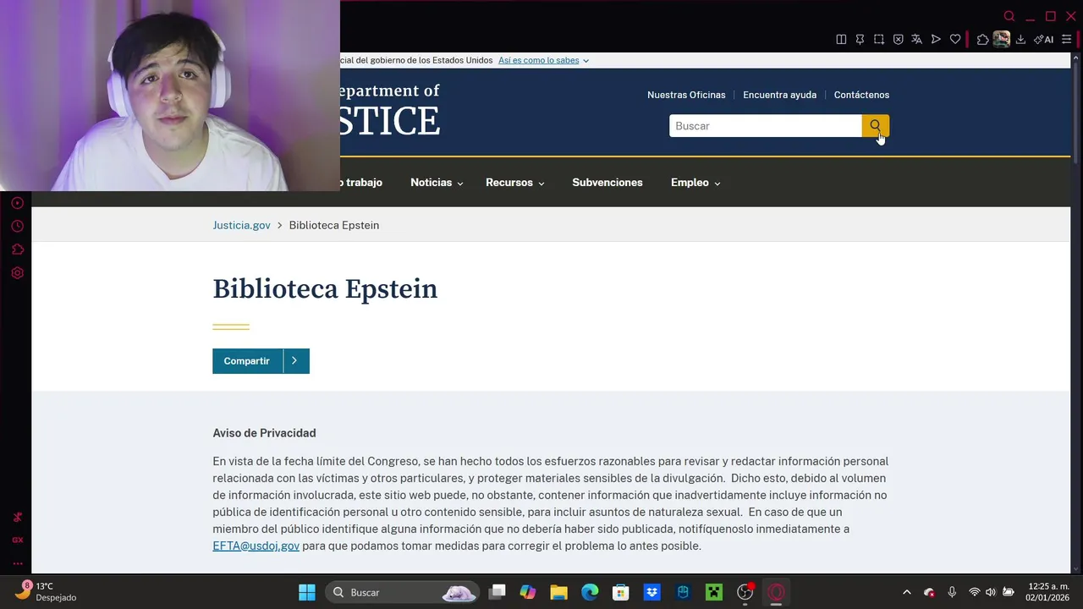Open Minecraft creeper icon in taskbar
This screenshot has height=609, width=1083.
coord(714,592)
